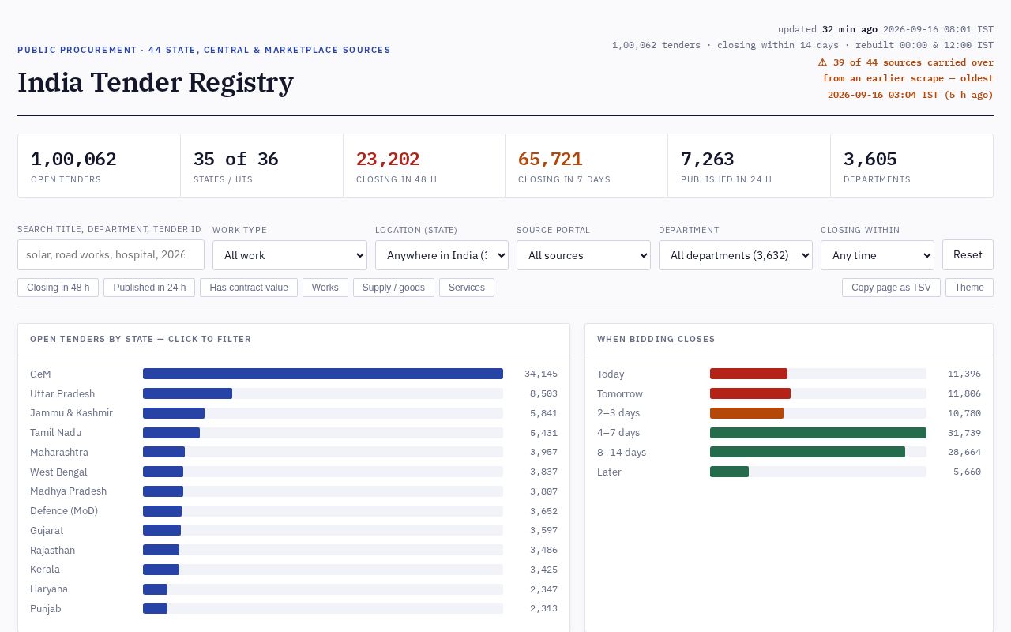Toggle the Services filter chip
Image resolution: width=1011 pixels, height=632 pixels.
[467, 288]
